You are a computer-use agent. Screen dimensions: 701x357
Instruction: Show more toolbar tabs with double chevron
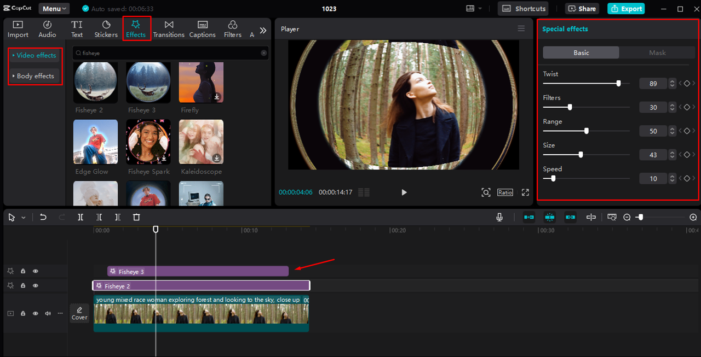click(x=263, y=31)
